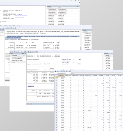Expand Log dropdown arrow in front Stata toolbar
Screen dimensions: 123x131
pyautogui.click(x=20, y=52)
